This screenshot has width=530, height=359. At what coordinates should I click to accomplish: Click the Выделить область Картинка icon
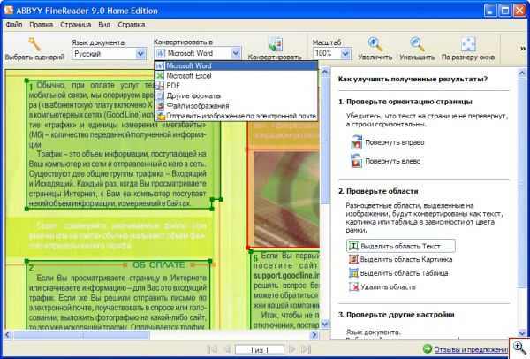353,259
